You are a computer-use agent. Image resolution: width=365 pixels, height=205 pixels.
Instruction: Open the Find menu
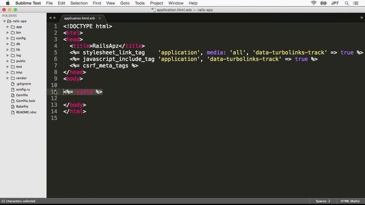[x=97, y=3]
